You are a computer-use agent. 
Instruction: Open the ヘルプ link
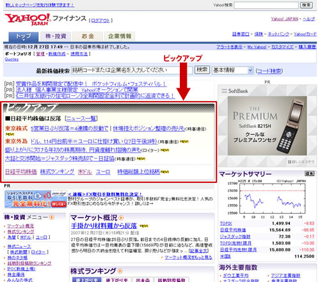pyautogui.click(x=308, y=19)
